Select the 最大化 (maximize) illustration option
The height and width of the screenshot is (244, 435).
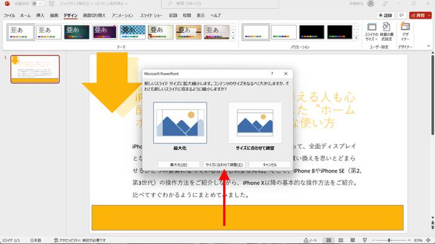pyautogui.click(x=180, y=123)
